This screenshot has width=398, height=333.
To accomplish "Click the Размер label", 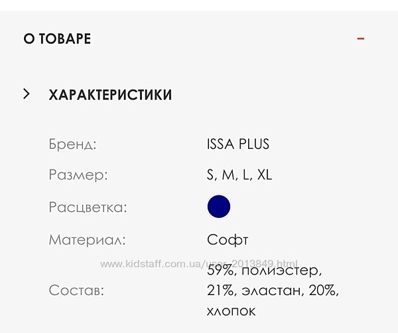I will coord(78,175).
